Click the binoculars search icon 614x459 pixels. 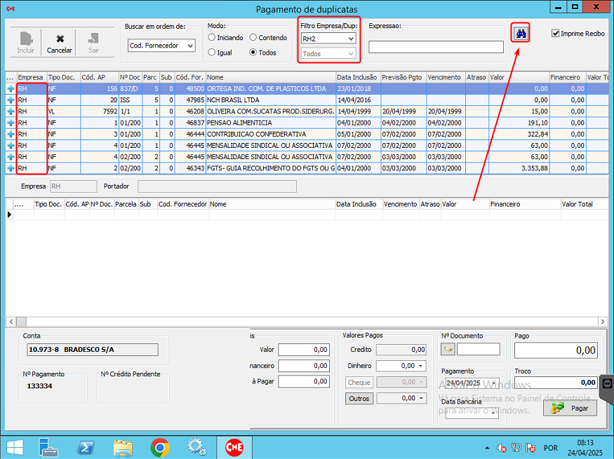coord(521,33)
